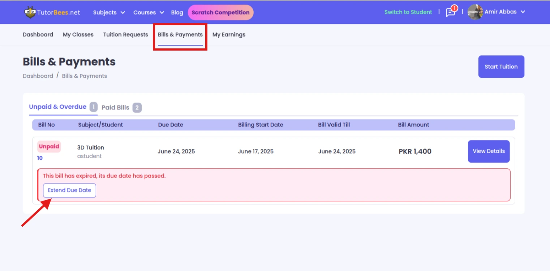Click the Scratch Competition button
Image resolution: width=550 pixels, height=271 pixels.
point(220,12)
